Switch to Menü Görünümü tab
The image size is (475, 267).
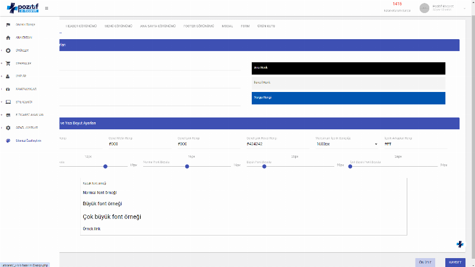[118, 26]
